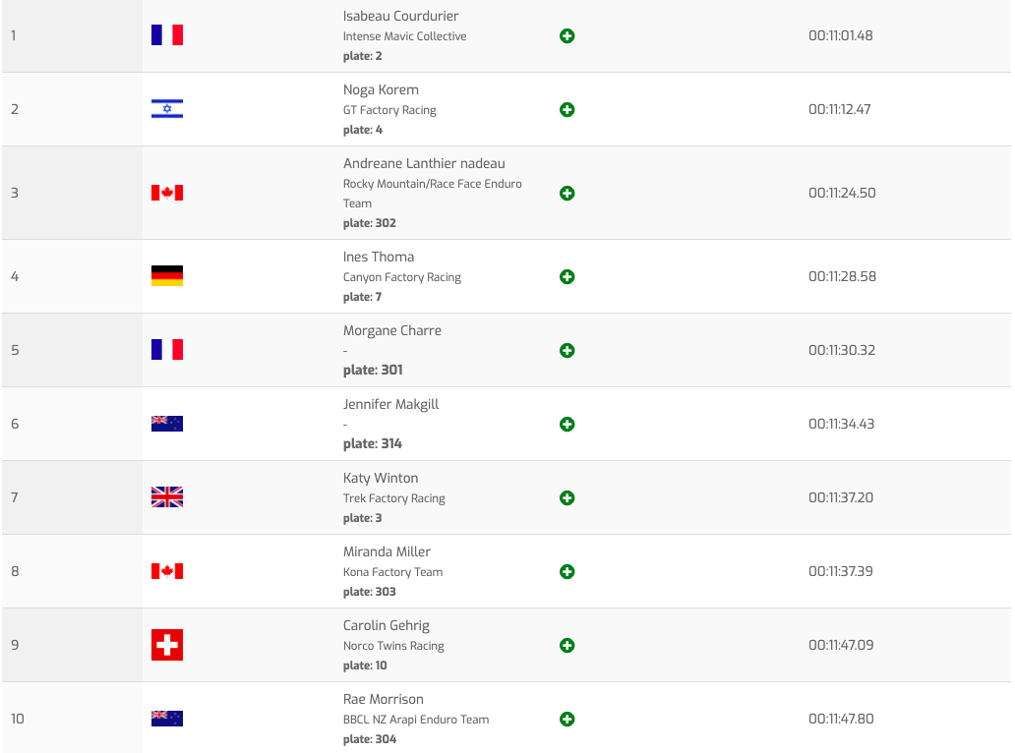
Task: Expand details for Isabeau Courdurier's result
Action: 567,36
